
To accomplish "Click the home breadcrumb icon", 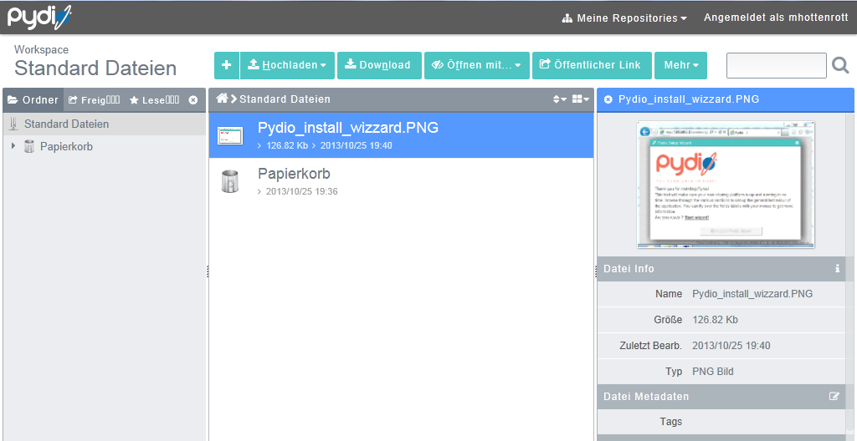I will 222,99.
